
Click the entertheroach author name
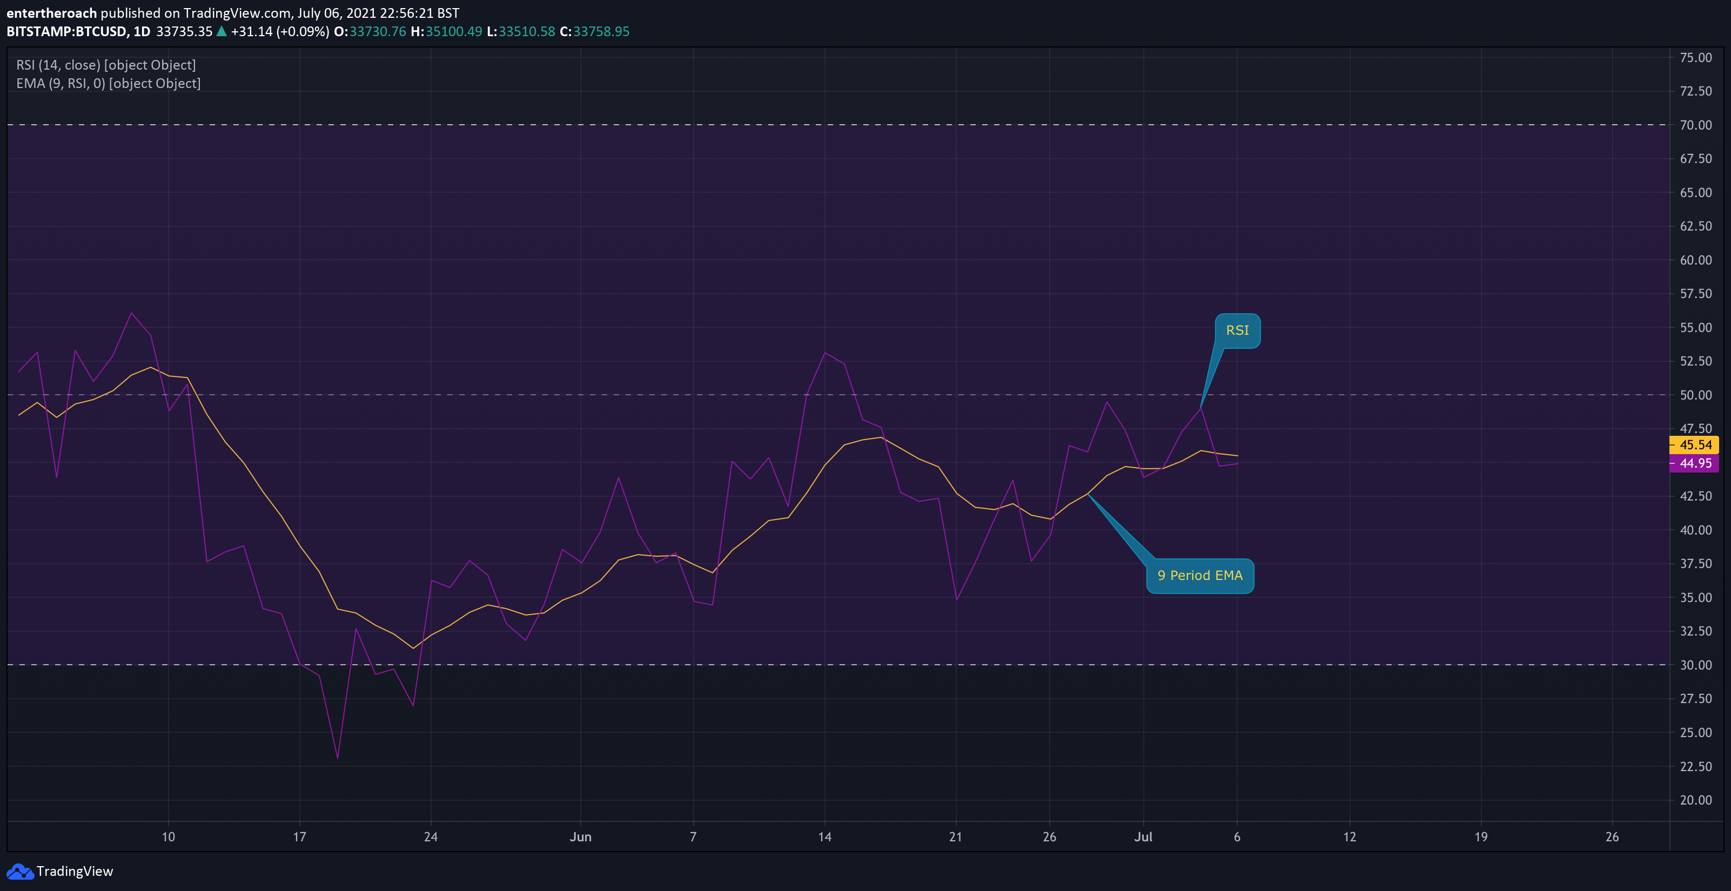click(52, 13)
